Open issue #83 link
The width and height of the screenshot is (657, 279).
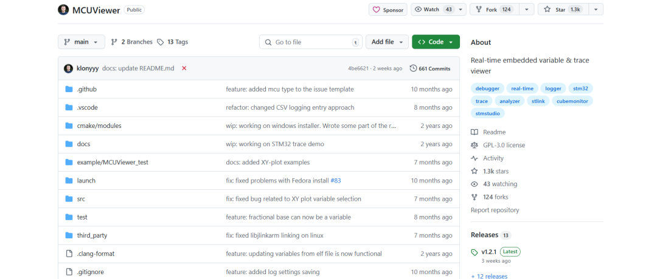click(x=336, y=180)
